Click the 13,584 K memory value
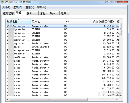The image size is (129, 103). (x=108, y=57)
